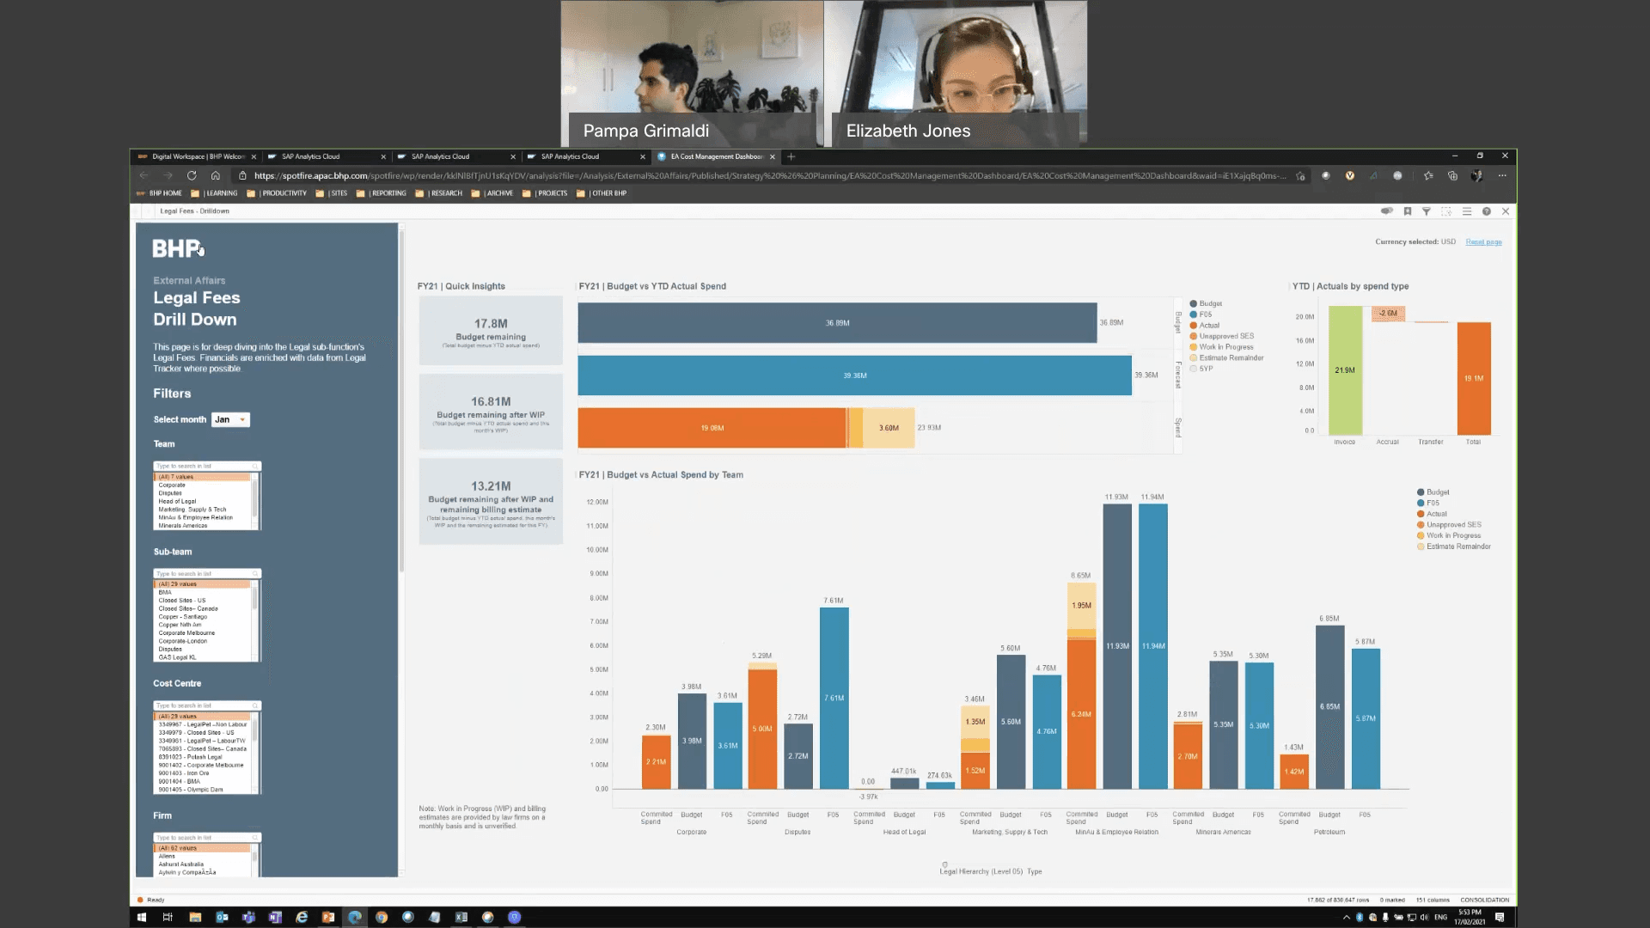
Task: Open the collaboration chat bubbles icon
Action: coord(1386,211)
